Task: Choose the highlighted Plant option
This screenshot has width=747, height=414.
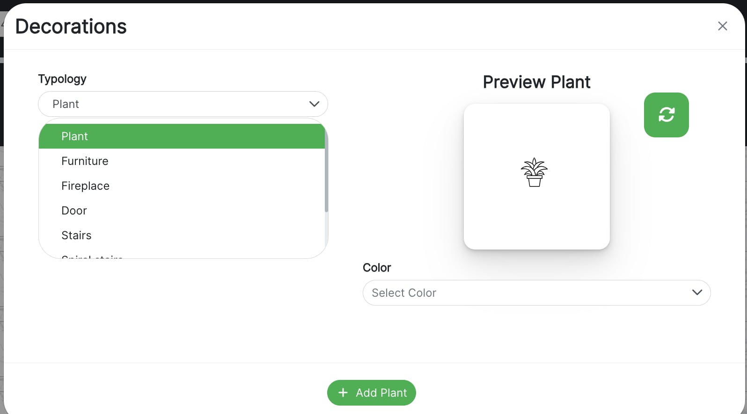Action: 182,136
